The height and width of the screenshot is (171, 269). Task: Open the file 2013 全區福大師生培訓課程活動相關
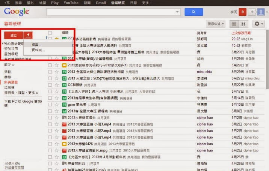(x=96, y=72)
